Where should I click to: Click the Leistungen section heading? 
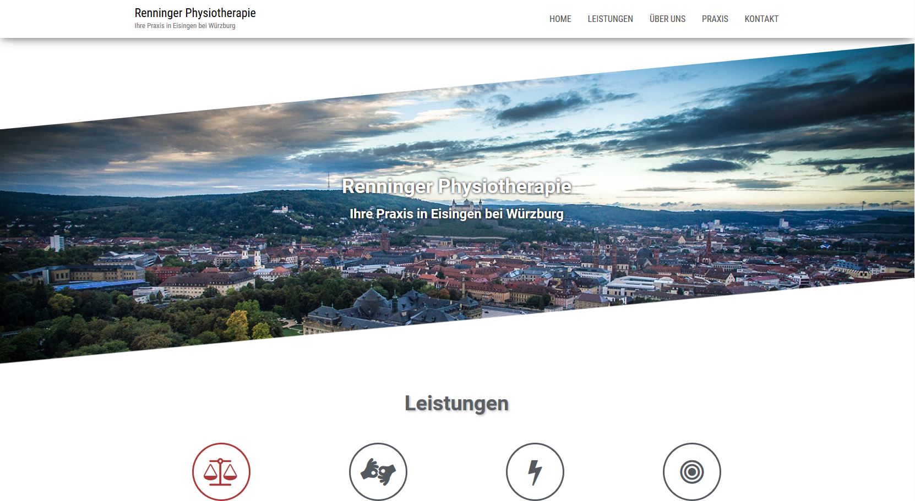pos(457,403)
